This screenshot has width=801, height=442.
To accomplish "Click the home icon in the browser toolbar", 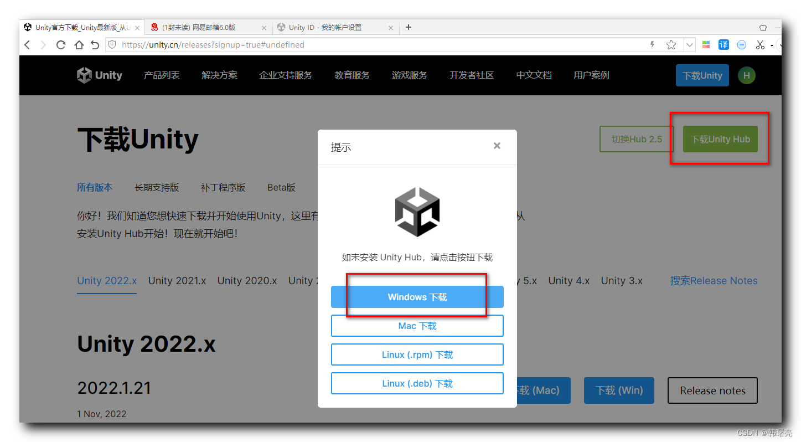I will click(78, 45).
